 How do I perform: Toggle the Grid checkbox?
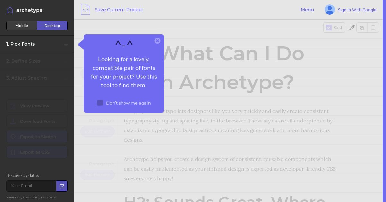coord(329,28)
